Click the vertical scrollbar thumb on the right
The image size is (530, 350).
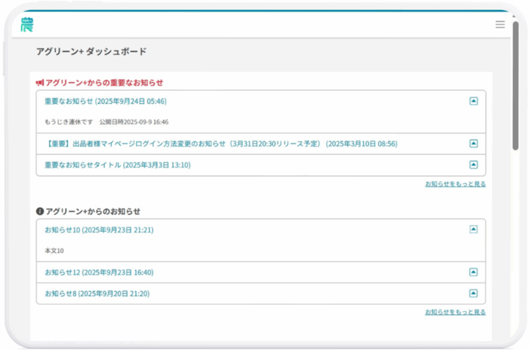(515, 85)
